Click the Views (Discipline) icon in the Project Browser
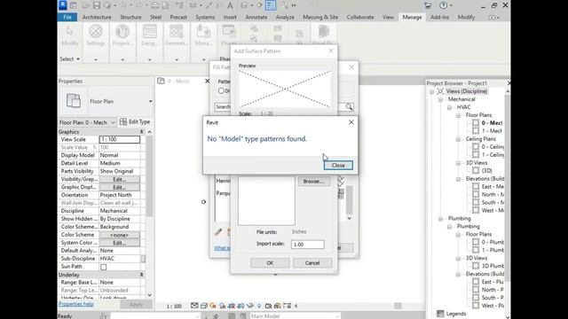Screen dimensions: 568x319 pos(440,91)
